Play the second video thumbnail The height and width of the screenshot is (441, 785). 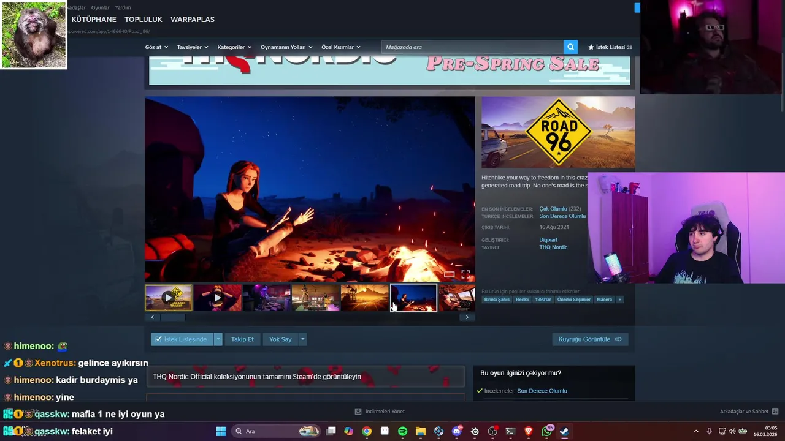click(x=218, y=298)
